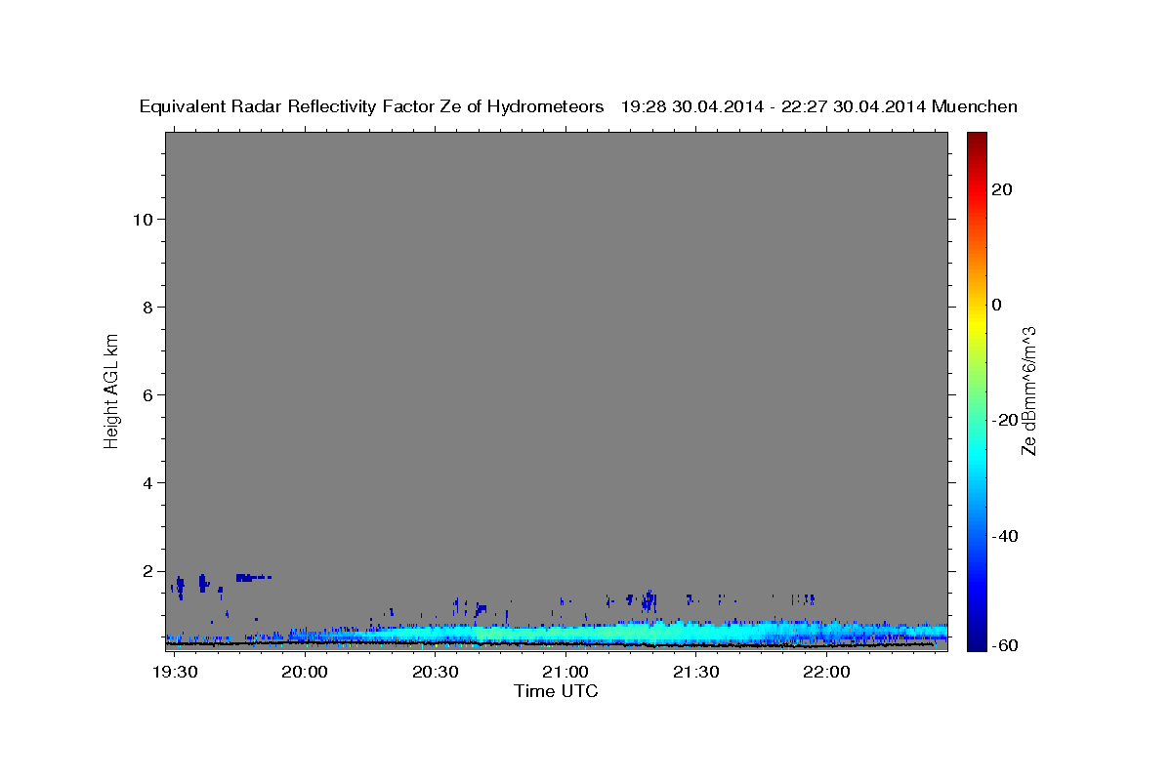1172x781 pixels.
Task: Click the 'Time UTC' x-axis label
Action: coord(556,691)
